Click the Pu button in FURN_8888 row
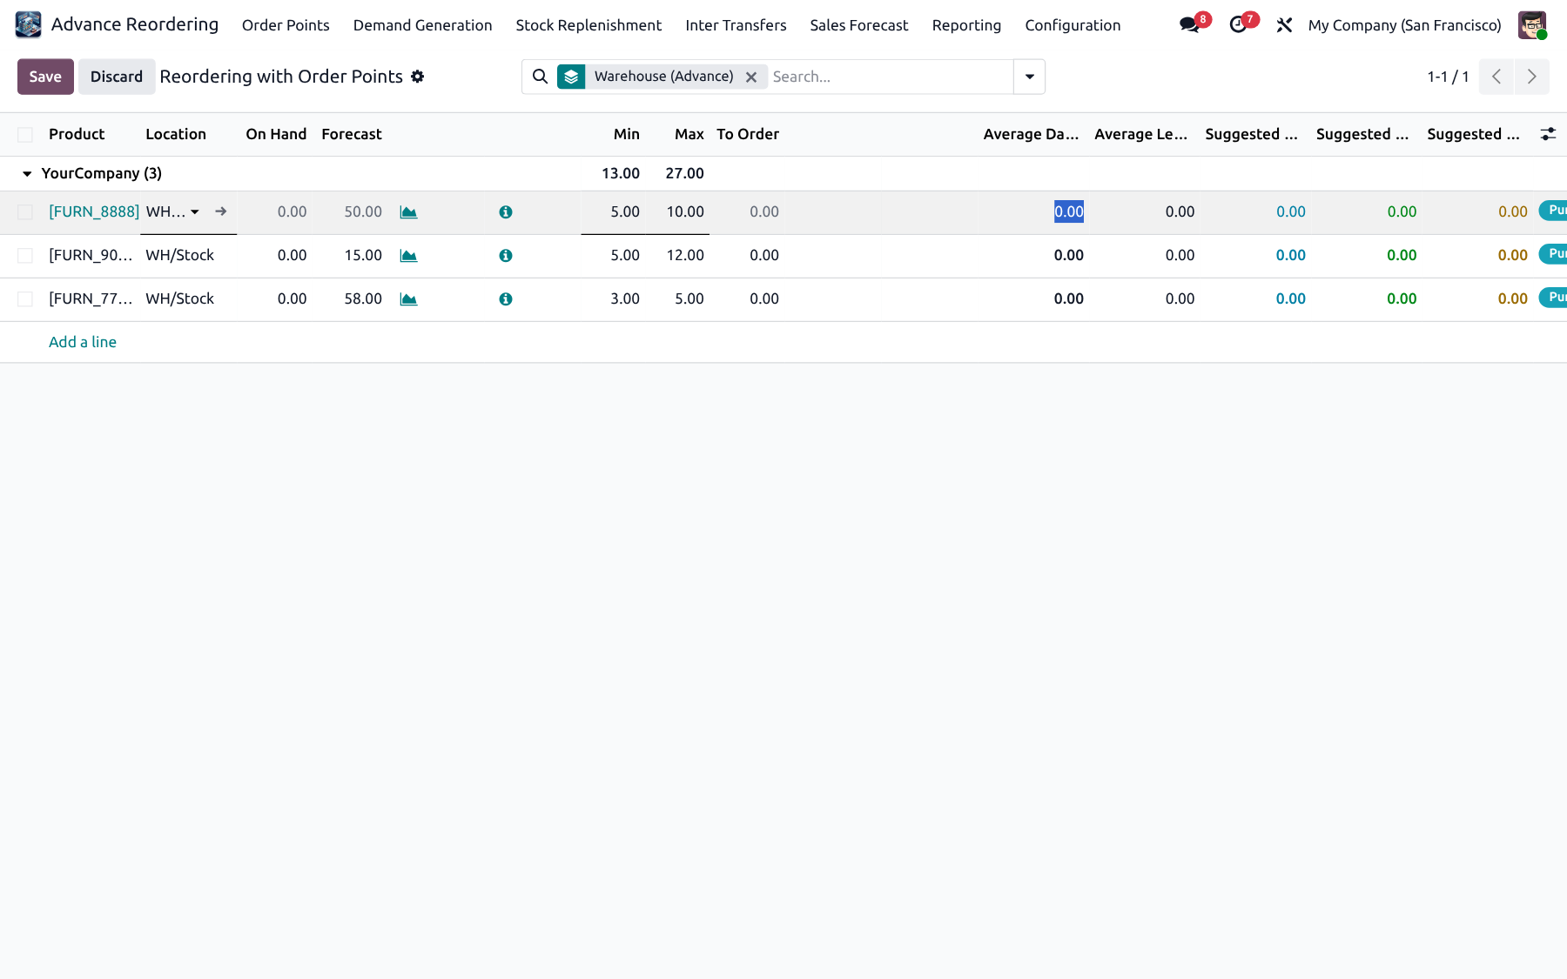Viewport: 1567px width, 979px height. point(1553,211)
